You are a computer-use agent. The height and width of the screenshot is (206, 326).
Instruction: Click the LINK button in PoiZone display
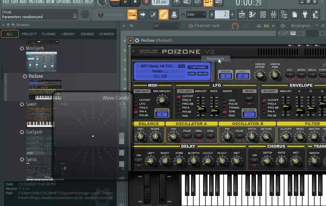point(191,74)
